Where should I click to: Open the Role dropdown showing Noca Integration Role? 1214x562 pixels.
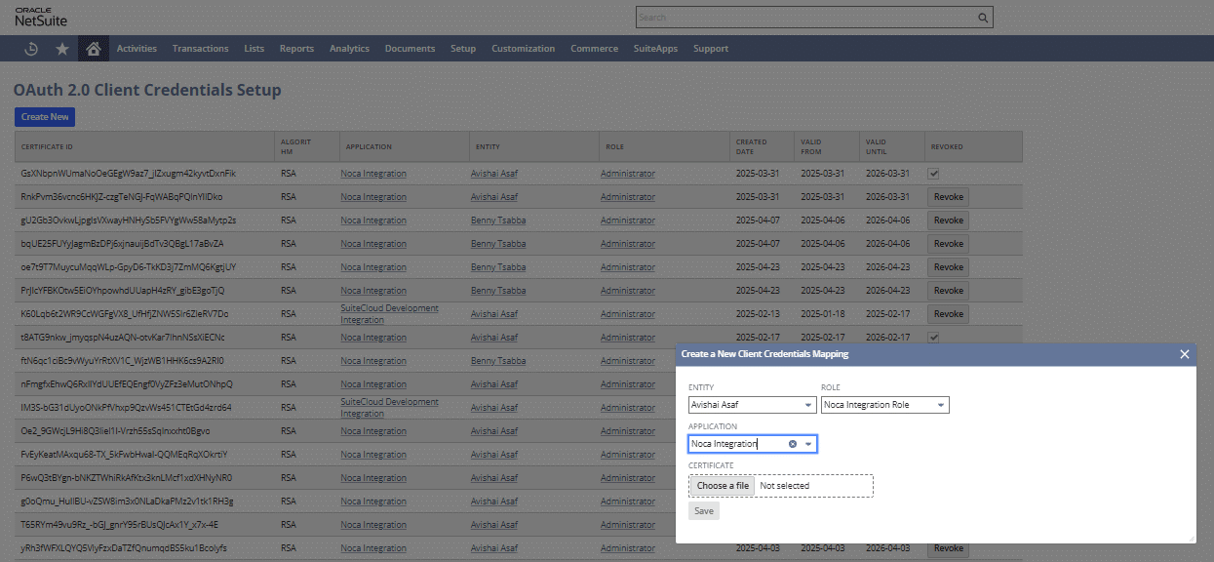(x=884, y=405)
